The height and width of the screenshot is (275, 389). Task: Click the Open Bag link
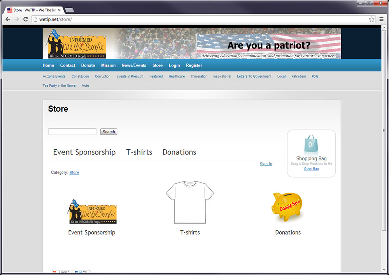[x=311, y=169]
